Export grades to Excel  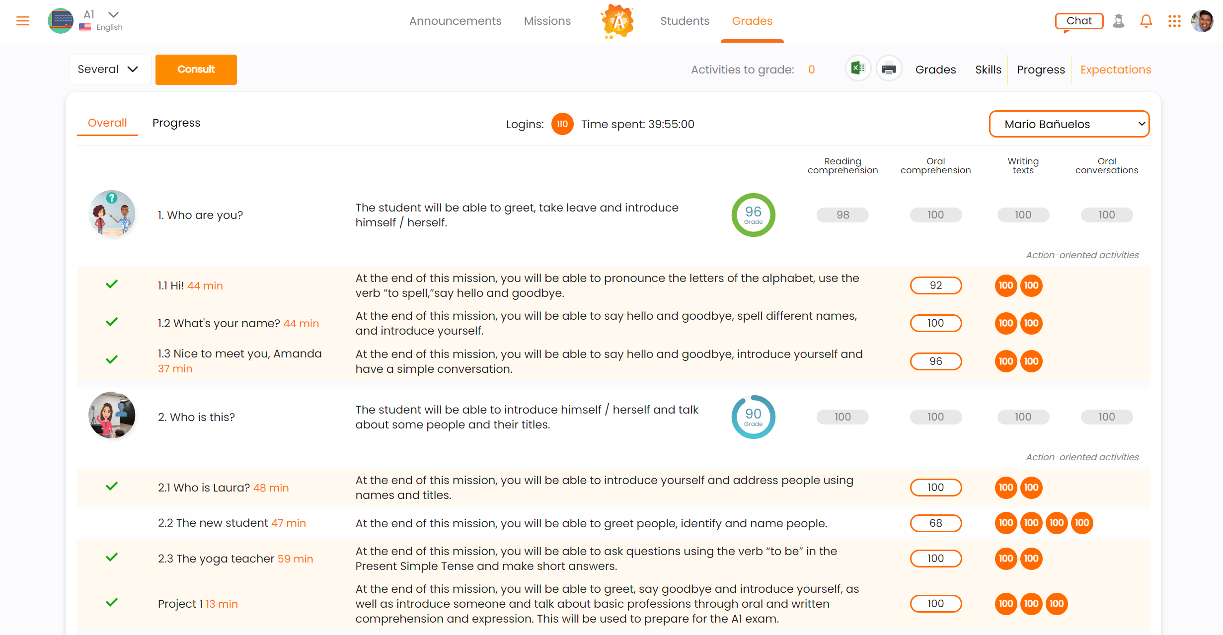[858, 69]
